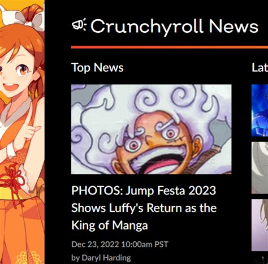The width and height of the screenshot is (268, 264).
Task: Select the Top News section heading
Action: pos(97,68)
